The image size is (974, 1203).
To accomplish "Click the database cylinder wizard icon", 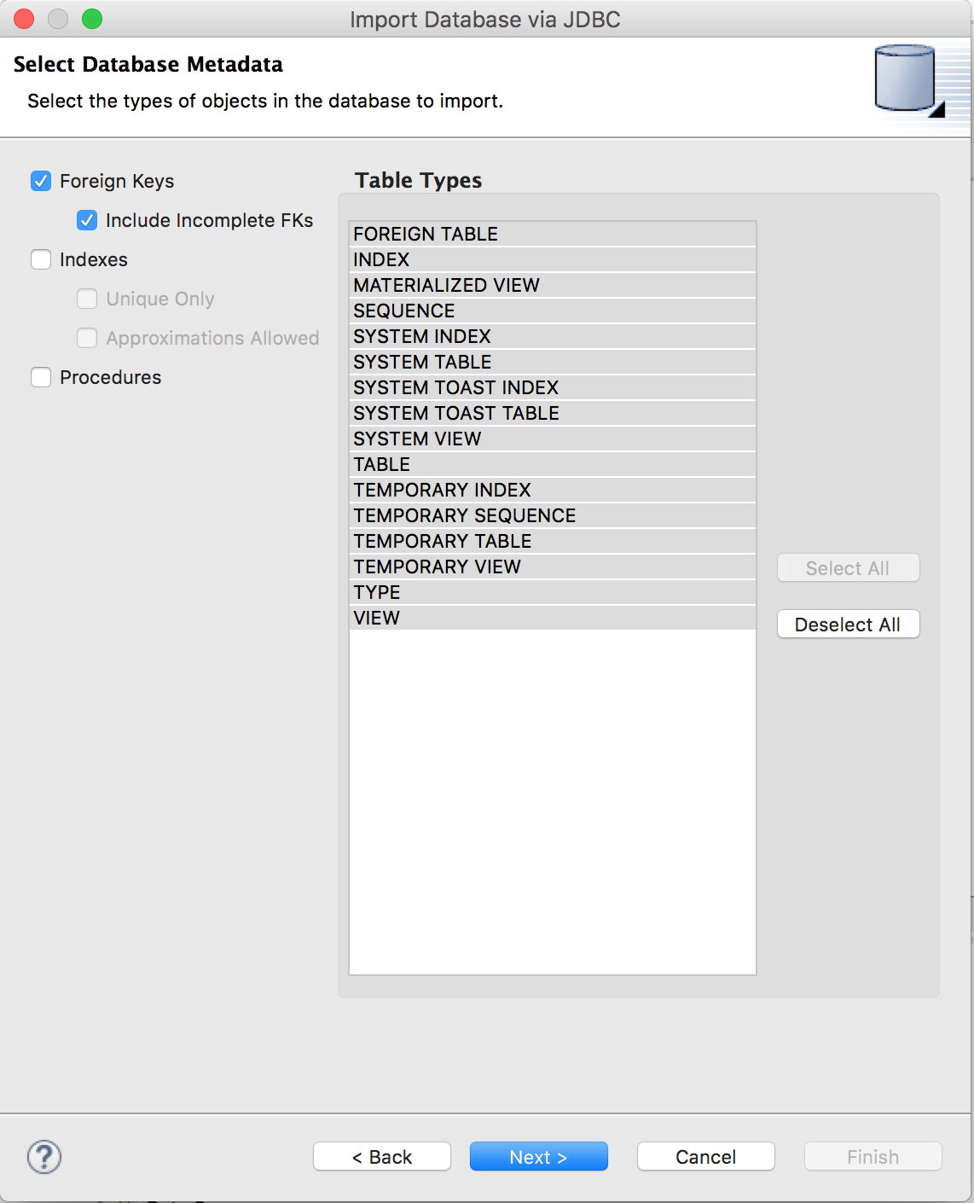I will (907, 79).
